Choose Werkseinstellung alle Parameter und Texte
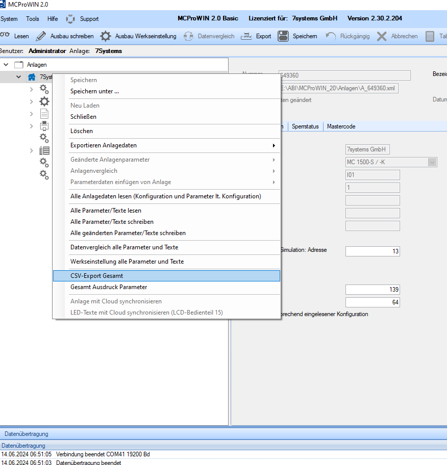The height and width of the screenshot is (465, 447). point(166,262)
